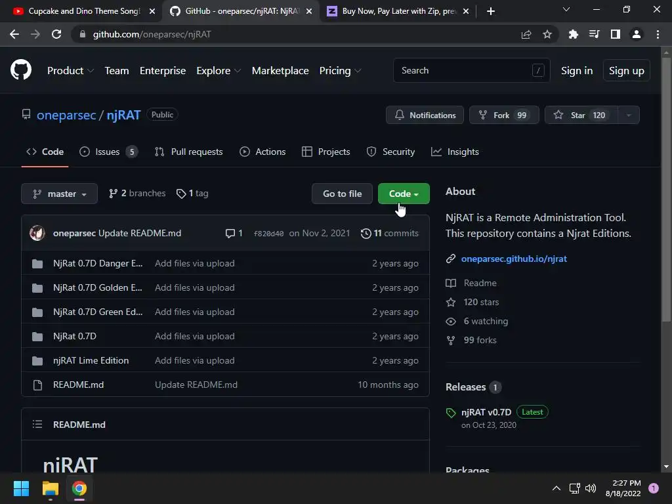
Task: Open the oneparsec owner link
Action: click(x=66, y=115)
